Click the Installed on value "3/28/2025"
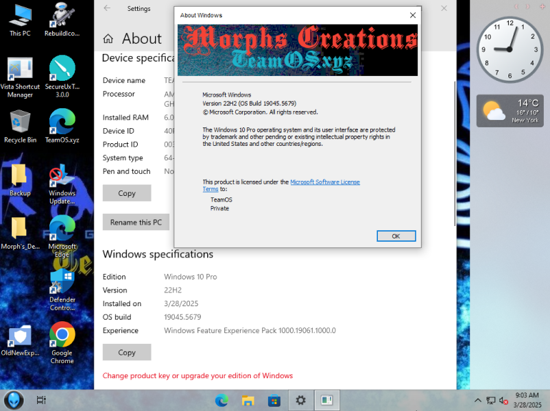Viewport: 550px width, 411px height. point(181,303)
